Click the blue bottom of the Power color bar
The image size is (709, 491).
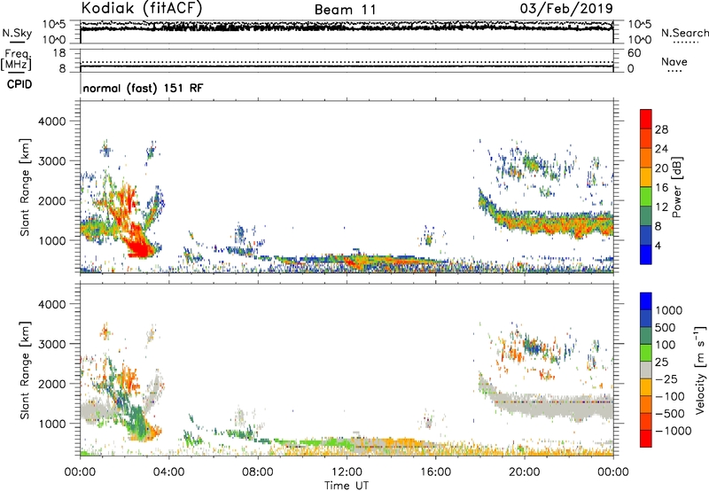click(646, 254)
